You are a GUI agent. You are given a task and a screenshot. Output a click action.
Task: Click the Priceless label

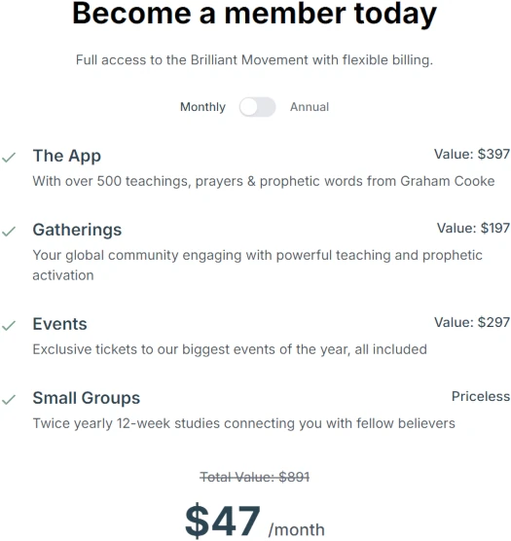(x=481, y=396)
